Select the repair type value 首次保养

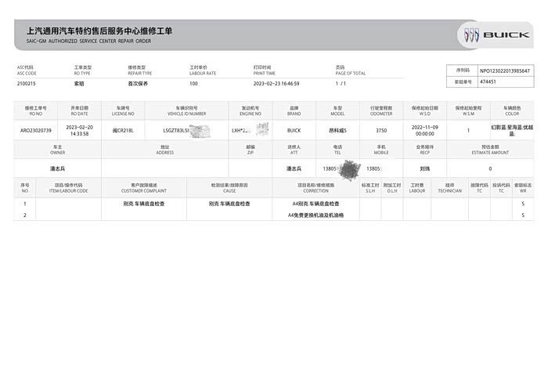138,84
